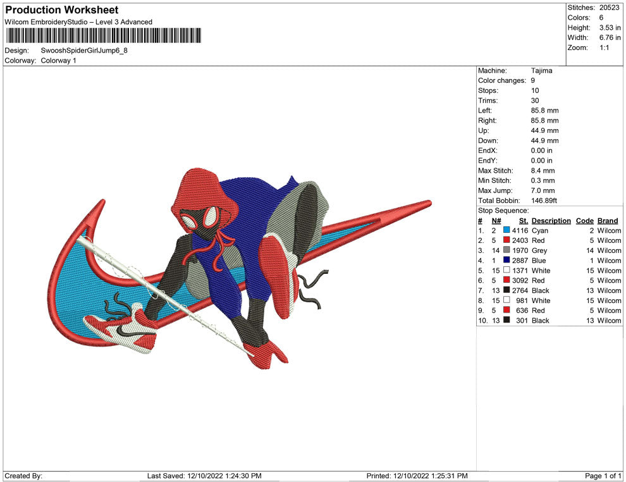The height and width of the screenshot is (482, 626).
Task: Click the Black swatch for stitch count 2764
Action: click(x=506, y=290)
